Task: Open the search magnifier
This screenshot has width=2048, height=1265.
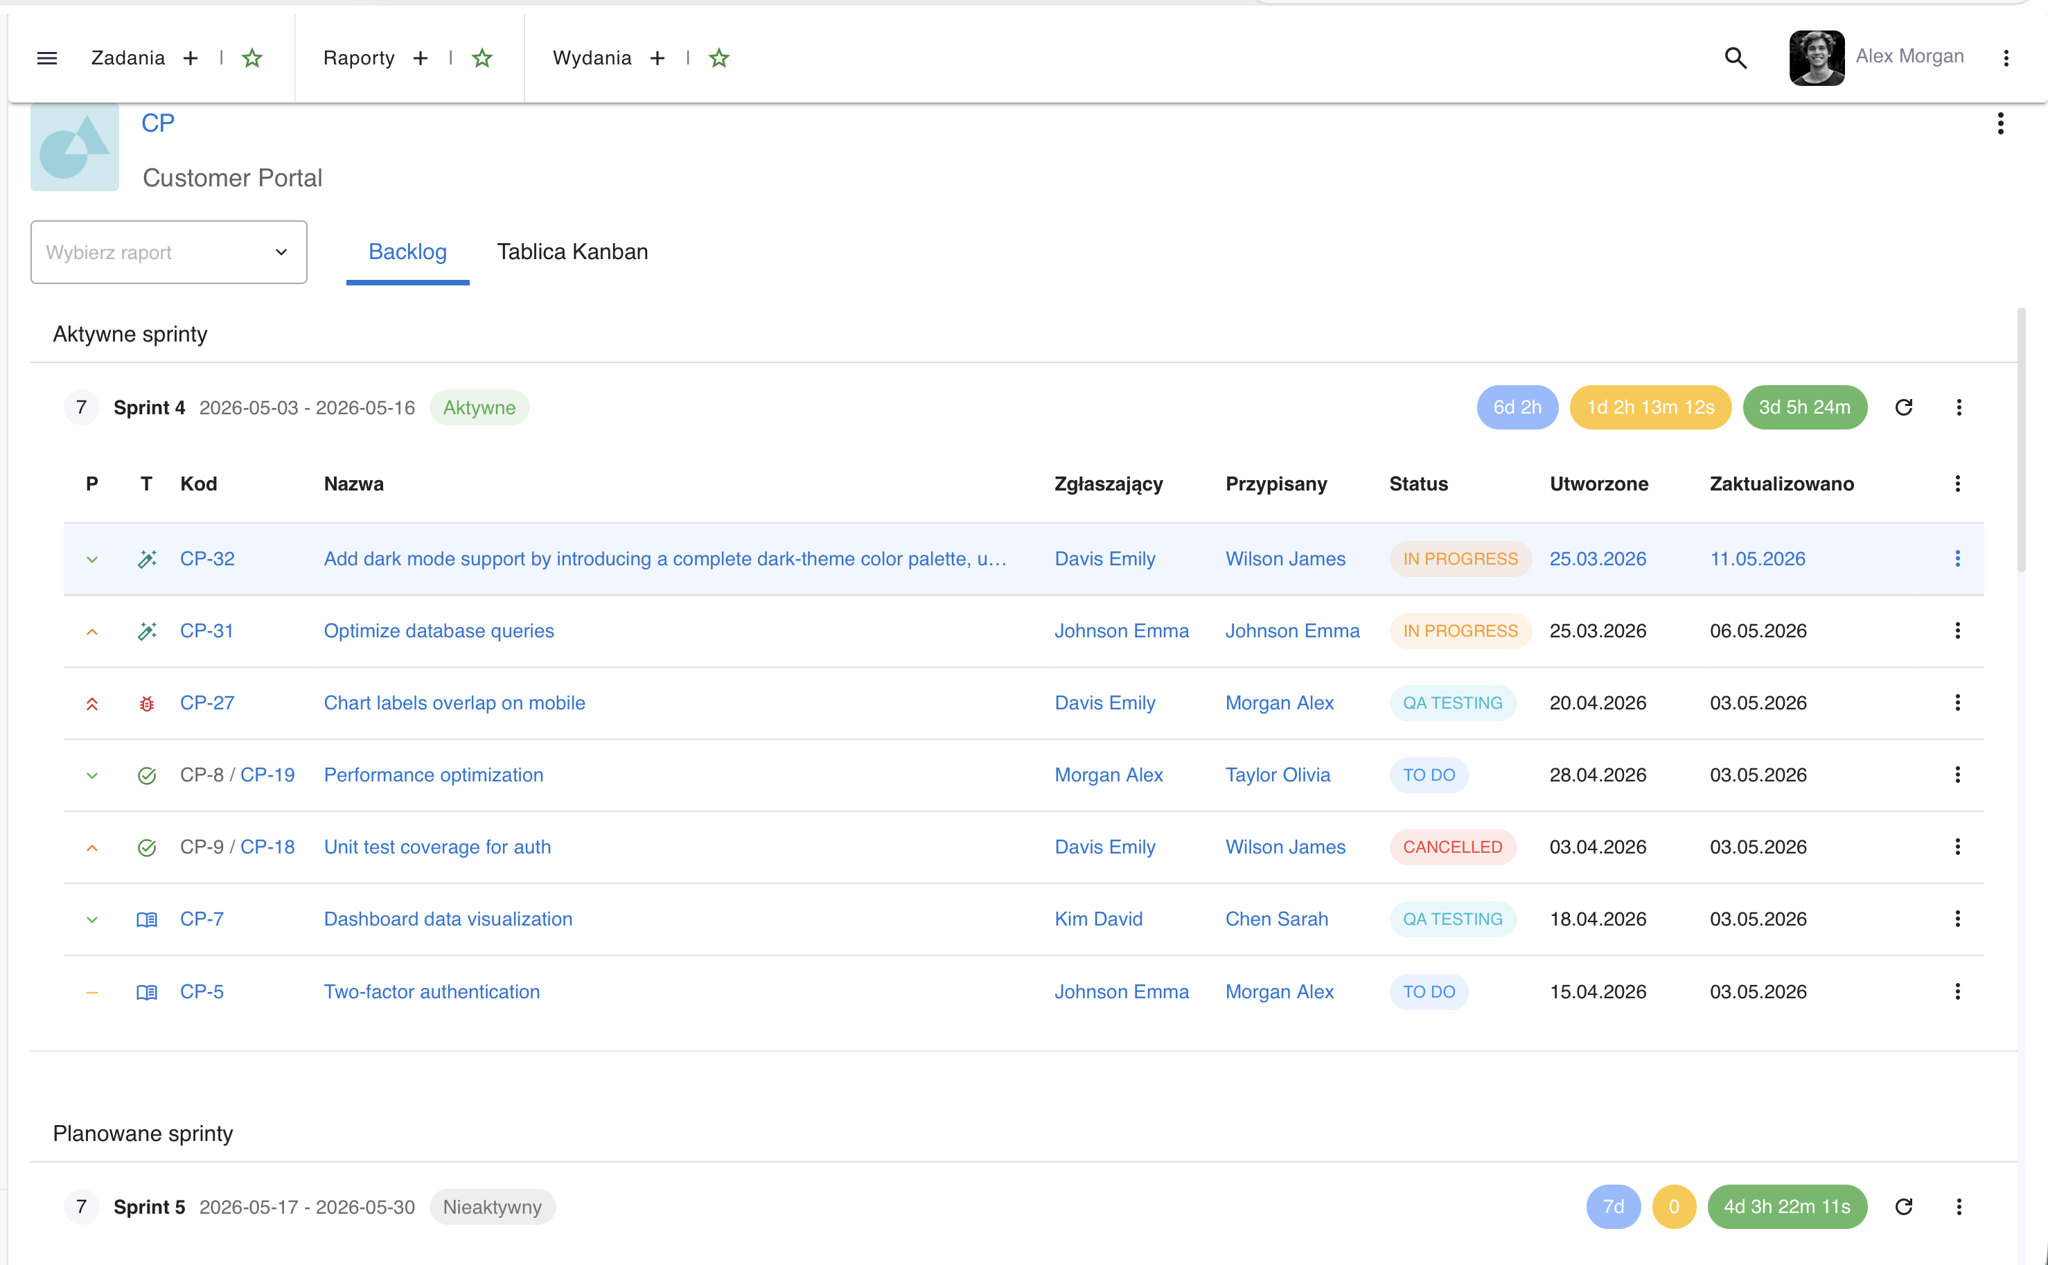Action: [x=1736, y=57]
